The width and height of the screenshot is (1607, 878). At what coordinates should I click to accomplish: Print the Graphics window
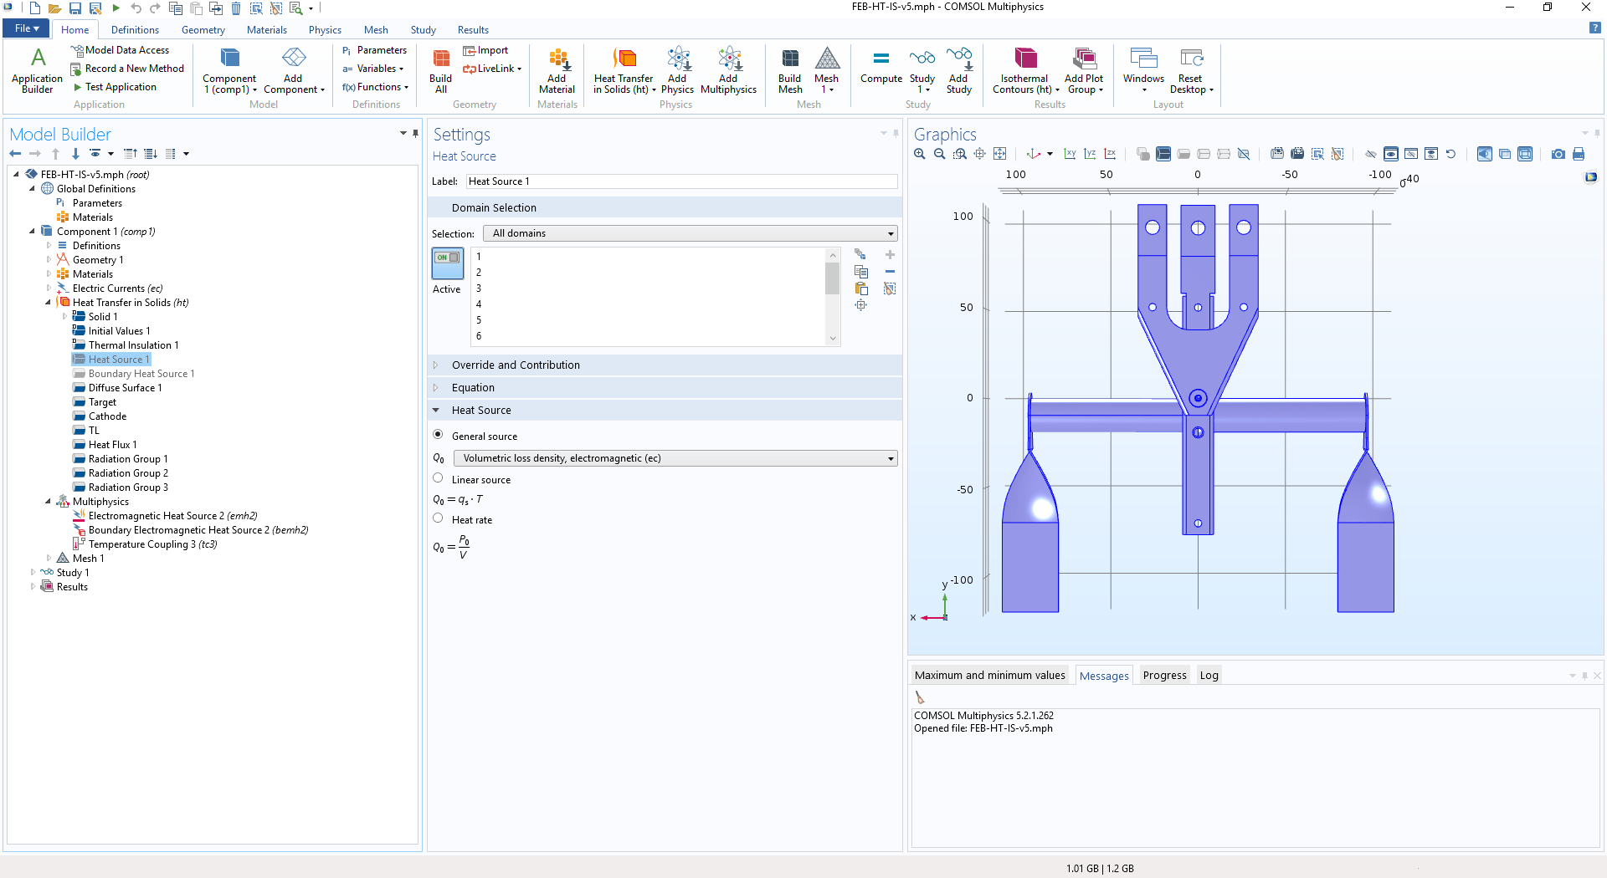point(1579,154)
